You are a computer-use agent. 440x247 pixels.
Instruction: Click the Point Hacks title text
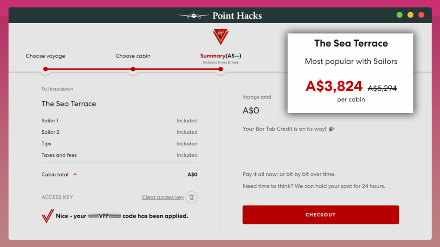pyautogui.click(x=237, y=16)
